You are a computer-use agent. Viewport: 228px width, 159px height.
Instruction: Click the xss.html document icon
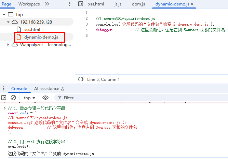[x=19, y=29]
